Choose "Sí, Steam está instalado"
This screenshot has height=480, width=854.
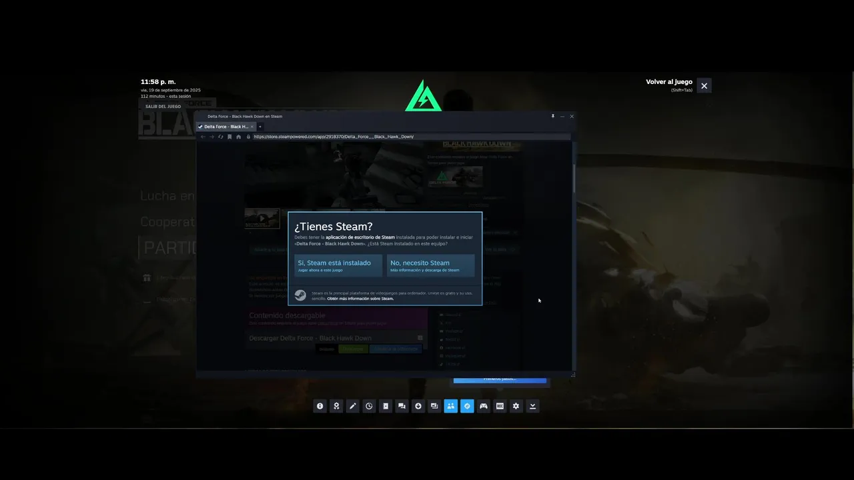pyautogui.click(x=338, y=265)
